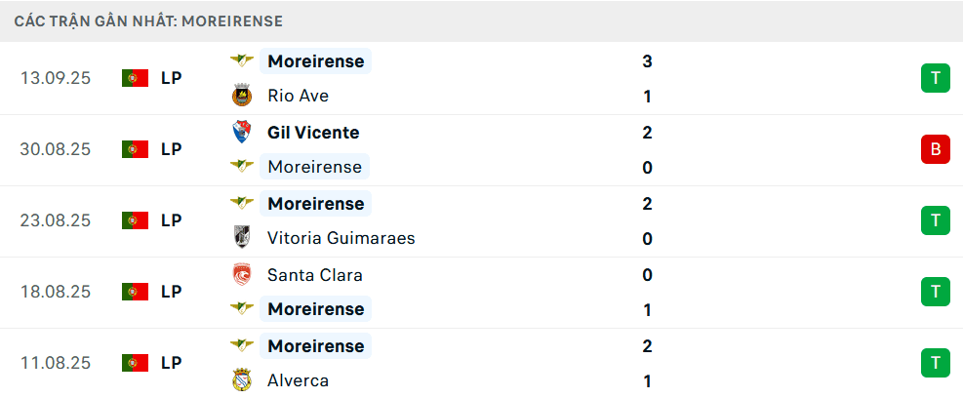Image resolution: width=963 pixels, height=398 pixels.
Task: Open the Rio Ave team link
Action: pos(298,96)
